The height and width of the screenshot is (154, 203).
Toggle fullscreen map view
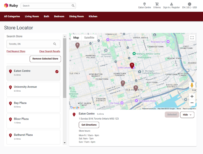pos(192,38)
